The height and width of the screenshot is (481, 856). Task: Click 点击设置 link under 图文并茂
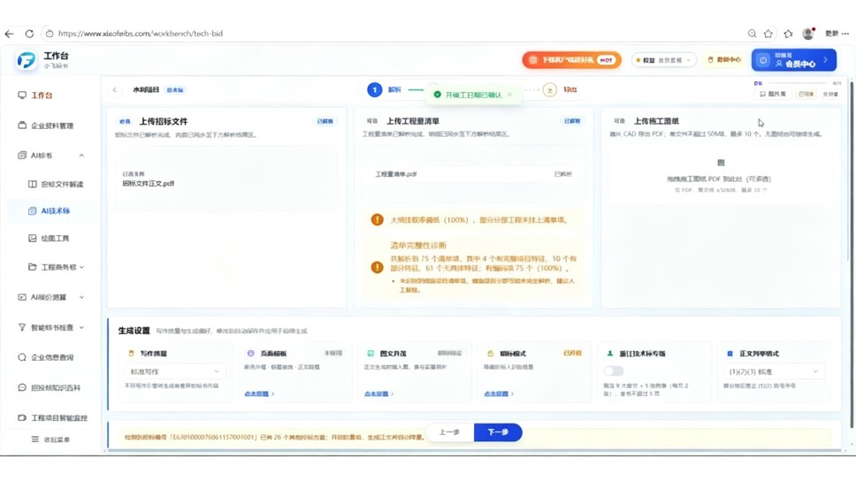pos(378,393)
